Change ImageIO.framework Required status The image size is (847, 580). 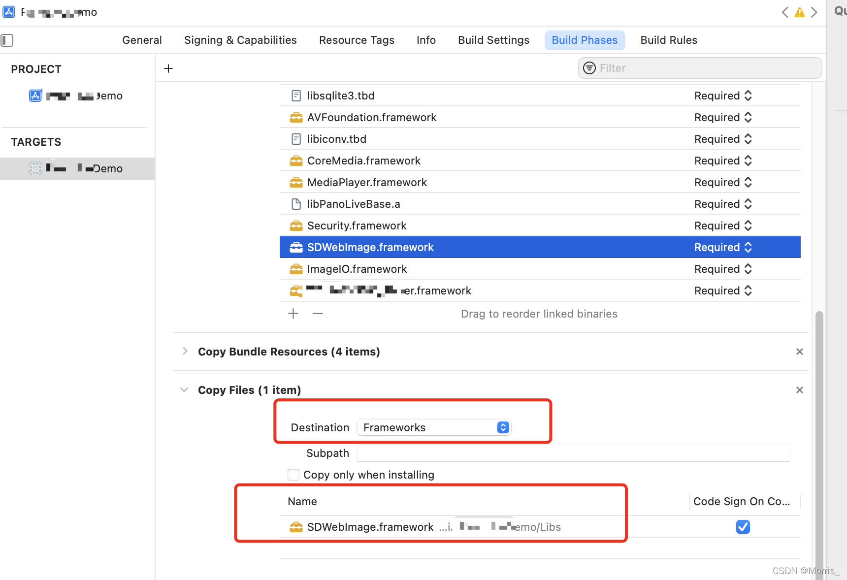[723, 269]
